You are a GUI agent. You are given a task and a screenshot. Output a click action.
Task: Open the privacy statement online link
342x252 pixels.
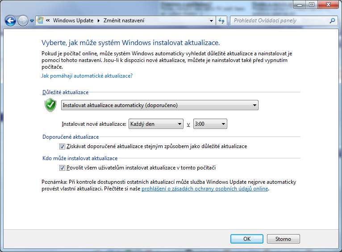[204, 189]
